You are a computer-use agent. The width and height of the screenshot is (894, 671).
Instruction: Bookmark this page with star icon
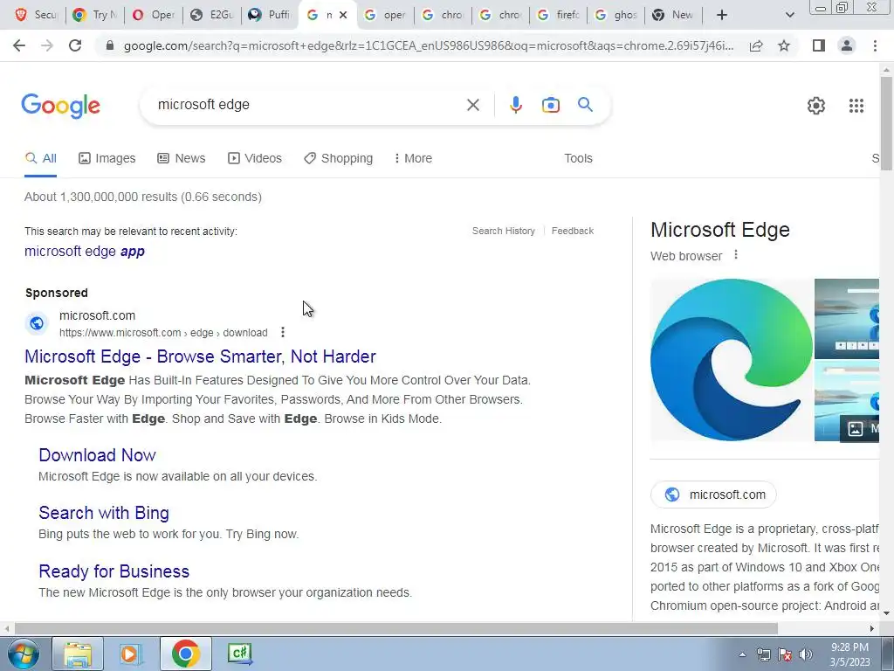(784, 45)
